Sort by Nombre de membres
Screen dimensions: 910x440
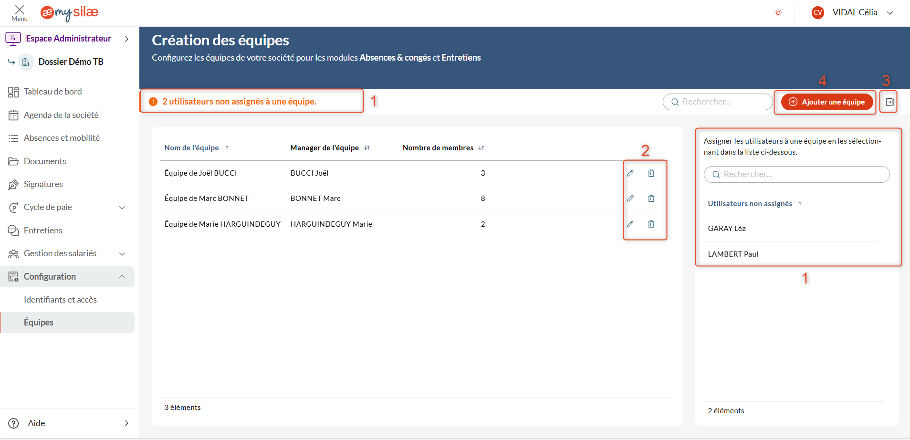point(444,148)
